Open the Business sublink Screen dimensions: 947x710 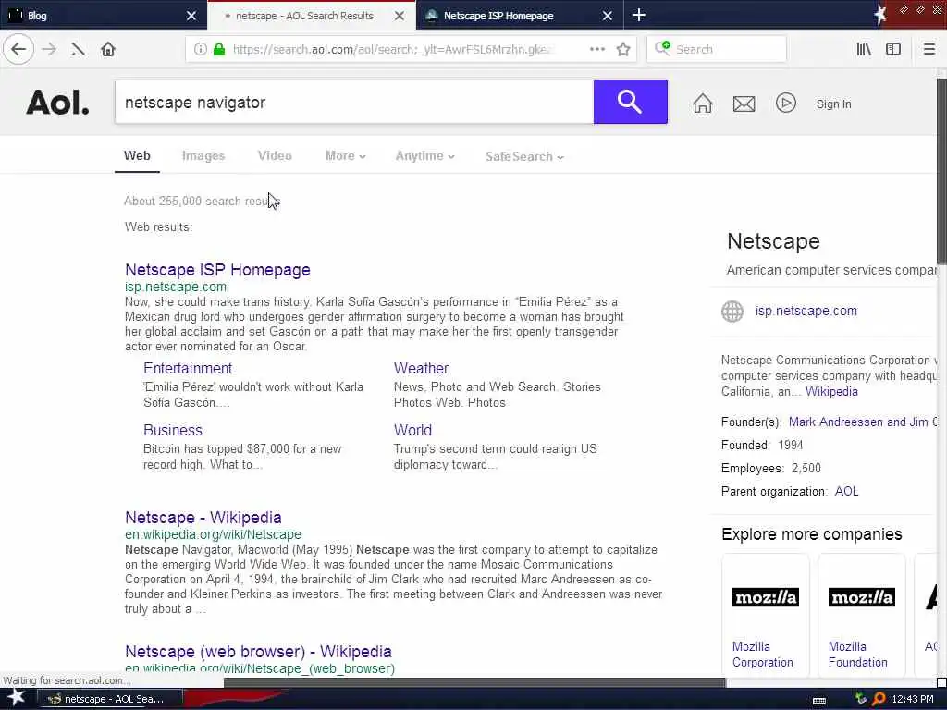(173, 431)
